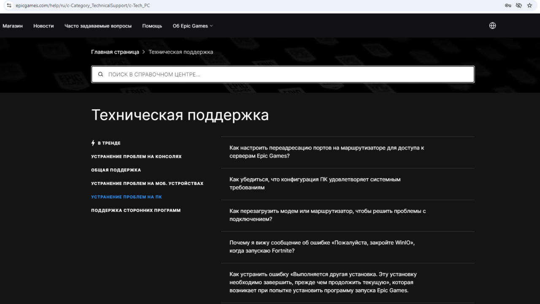Screen dimensions: 540x304
Task: Open Часто задаваемые вопросы in the navigation
Action: click(98, 26)
